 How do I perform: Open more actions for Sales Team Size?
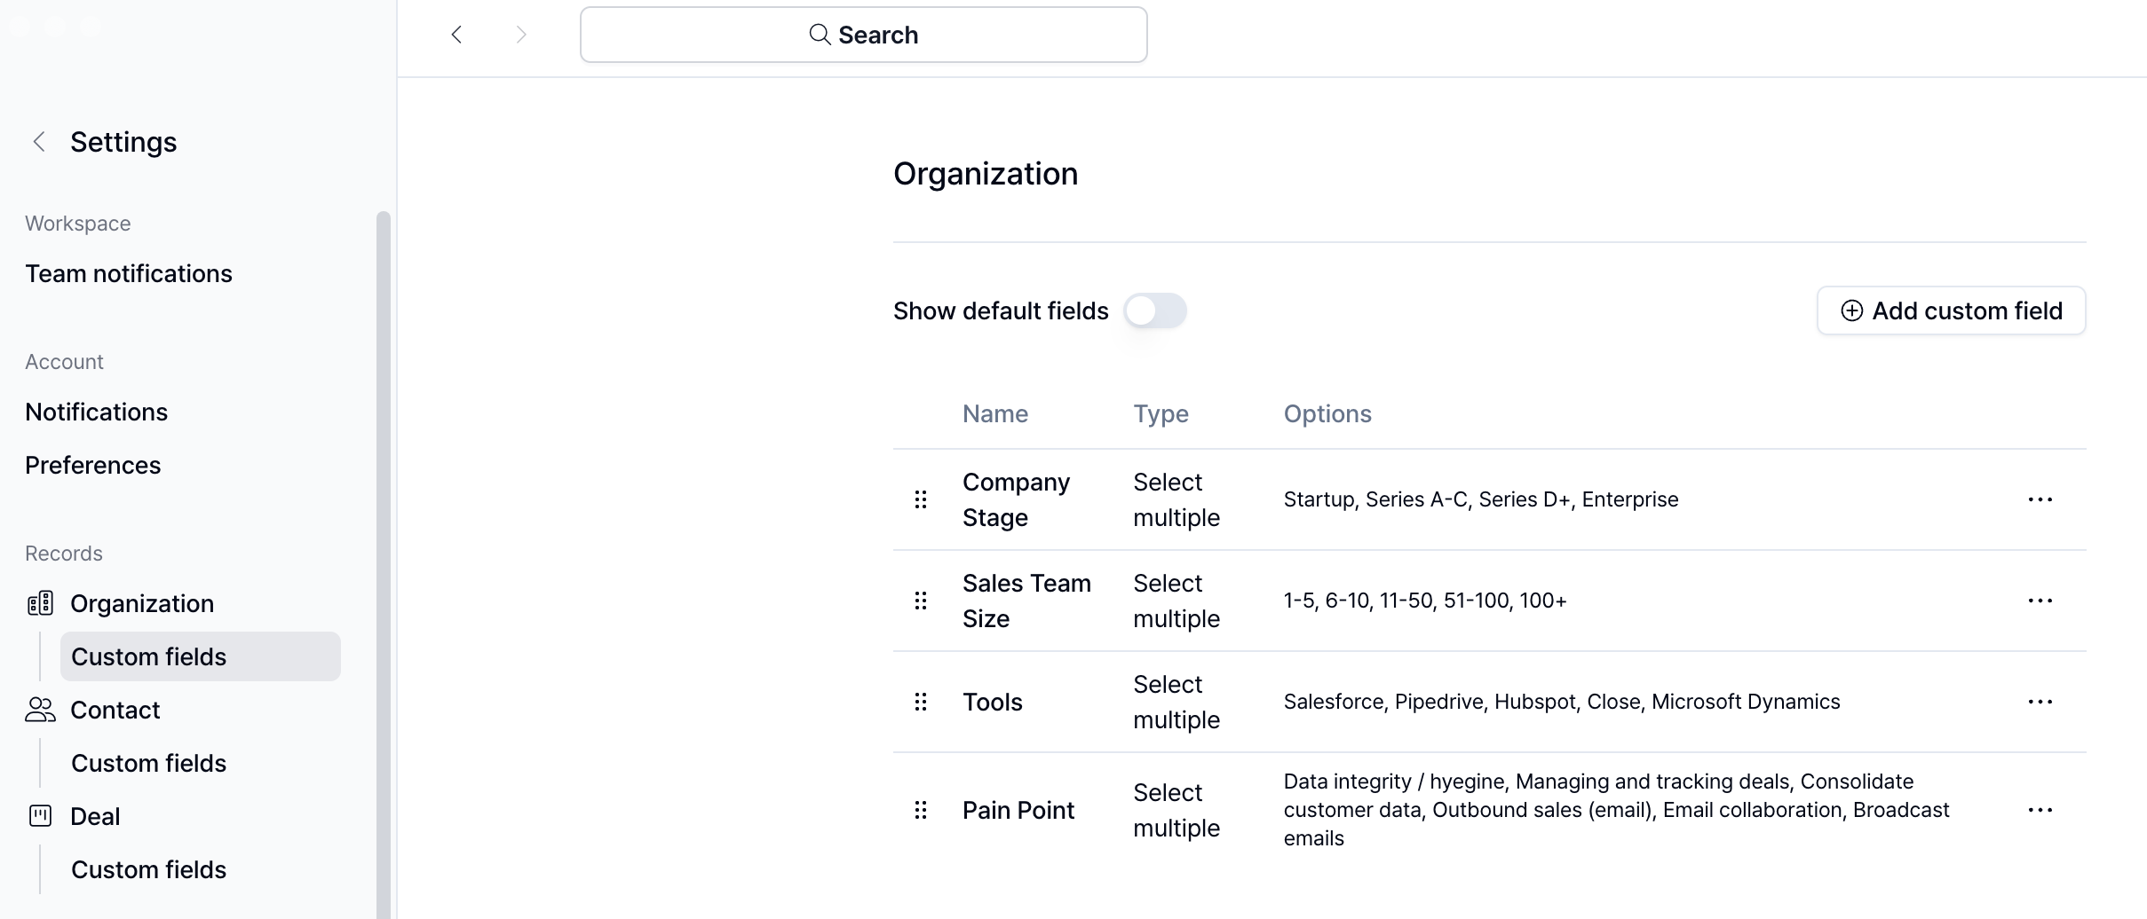coord(2040,601)
